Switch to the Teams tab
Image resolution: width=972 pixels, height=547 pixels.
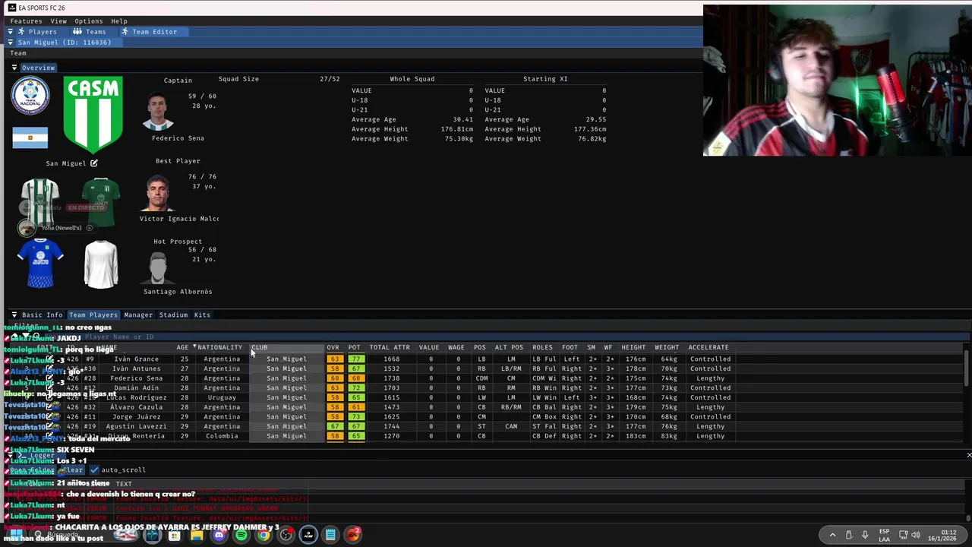pos(90,32)
